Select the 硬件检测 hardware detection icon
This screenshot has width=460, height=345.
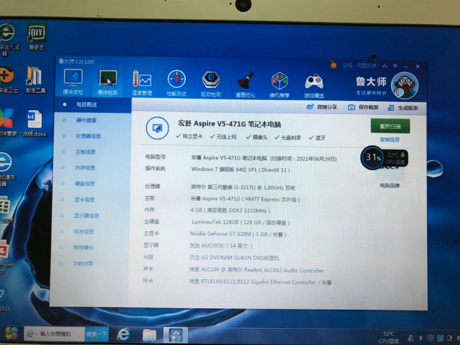(107, 82)
